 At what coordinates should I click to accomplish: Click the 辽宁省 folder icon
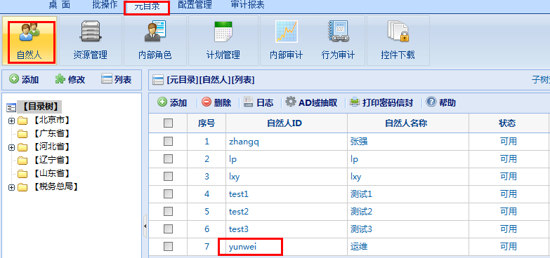(22, 161)
